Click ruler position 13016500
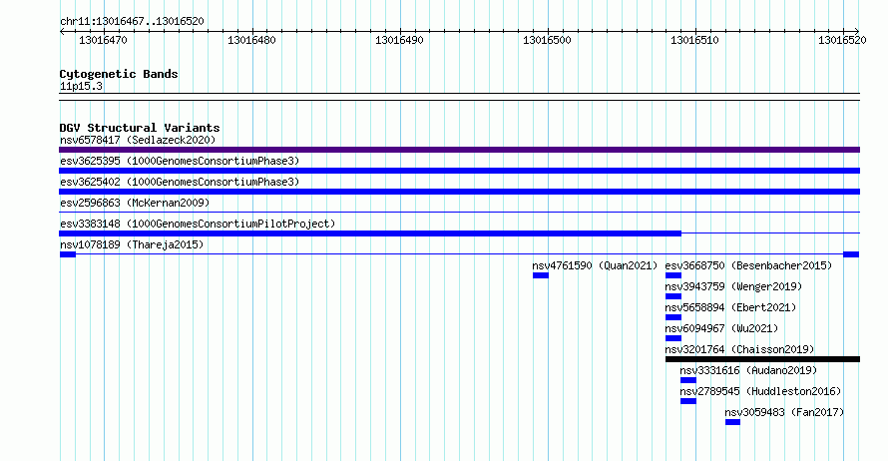This screenshot has height=461, width=888. coord(547,40)
